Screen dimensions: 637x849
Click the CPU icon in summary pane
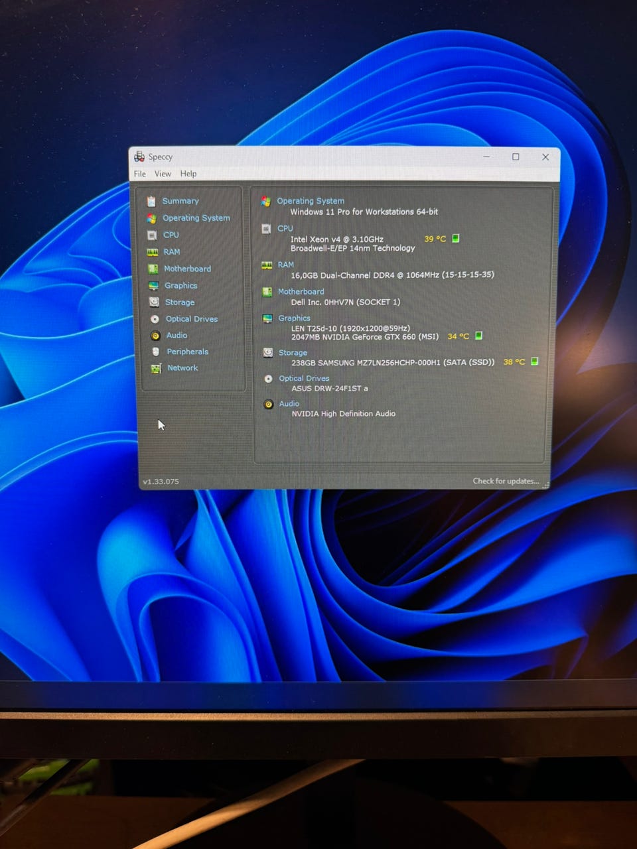[266, 229]
